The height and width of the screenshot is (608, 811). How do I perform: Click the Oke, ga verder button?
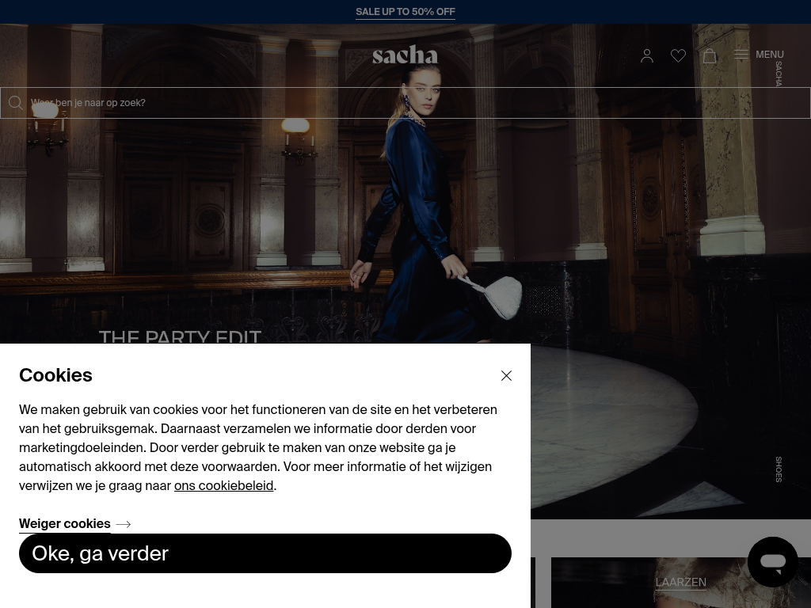pyautogui.click(x=265, y=553)
